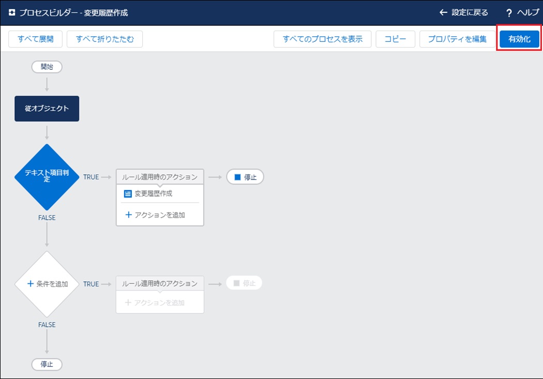543x379 pixels.
Task: Open プロパティを編集 to edit properties
Action: 457,39
